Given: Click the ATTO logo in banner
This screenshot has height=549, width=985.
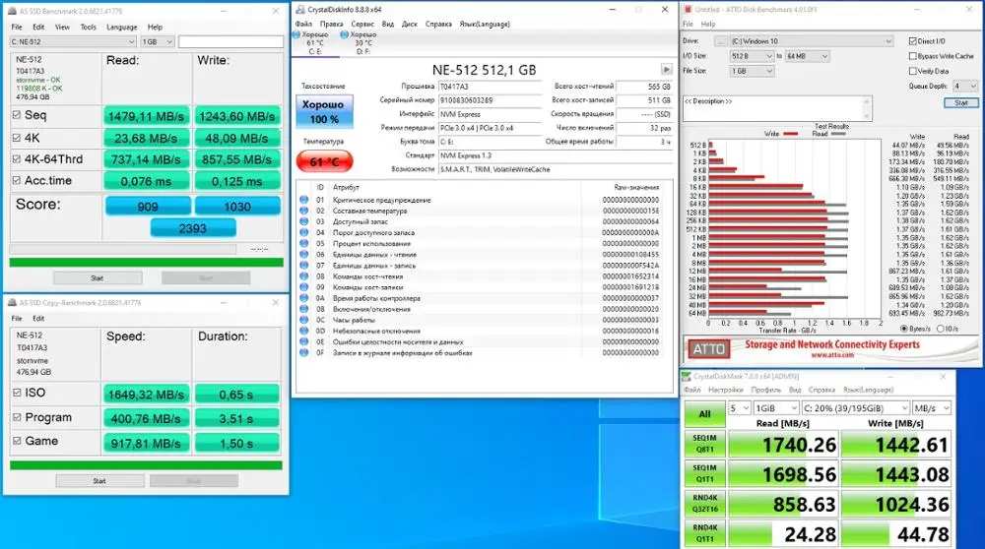Looking at the screenshot, I should pos(708,349).
